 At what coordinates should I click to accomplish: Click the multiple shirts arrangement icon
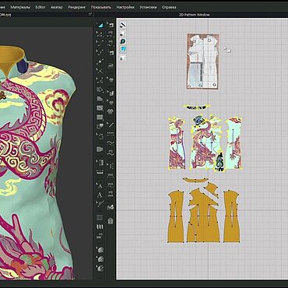[111, 111]
